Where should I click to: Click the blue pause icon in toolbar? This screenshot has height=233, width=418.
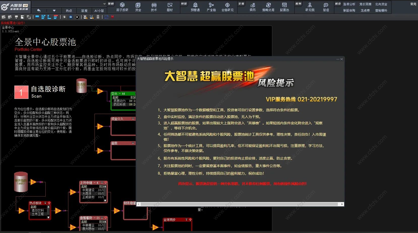pos(71,17)
